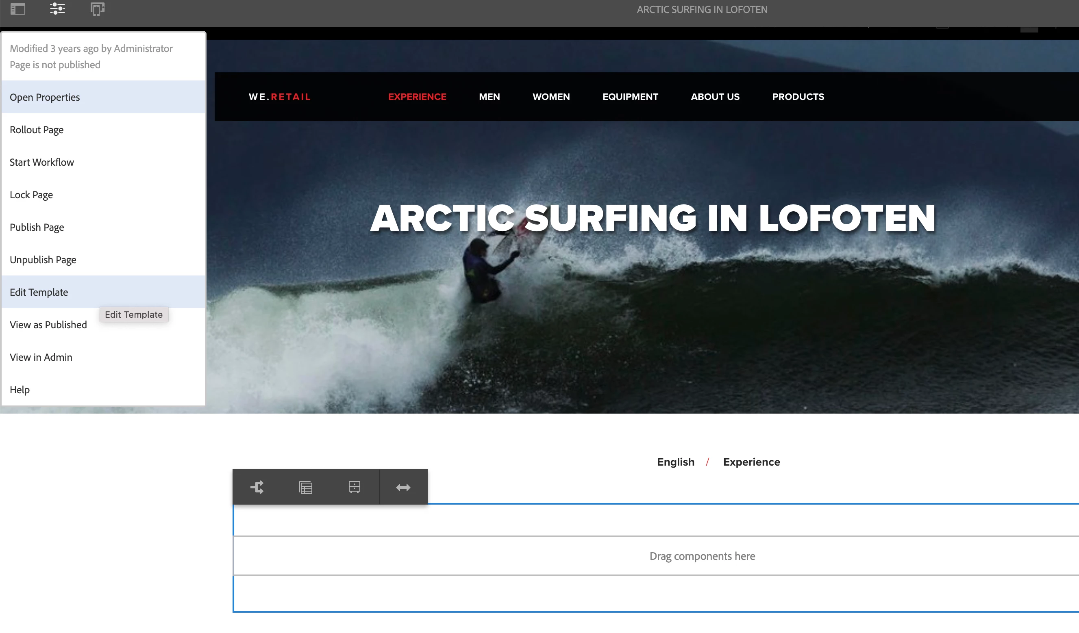
Task: Choose Rollout Page from menu
Action: tap(37, 130)
